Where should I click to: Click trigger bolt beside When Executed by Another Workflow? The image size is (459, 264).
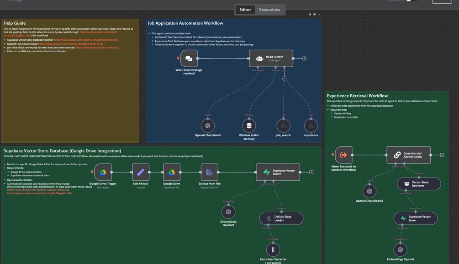coord(333,155)
